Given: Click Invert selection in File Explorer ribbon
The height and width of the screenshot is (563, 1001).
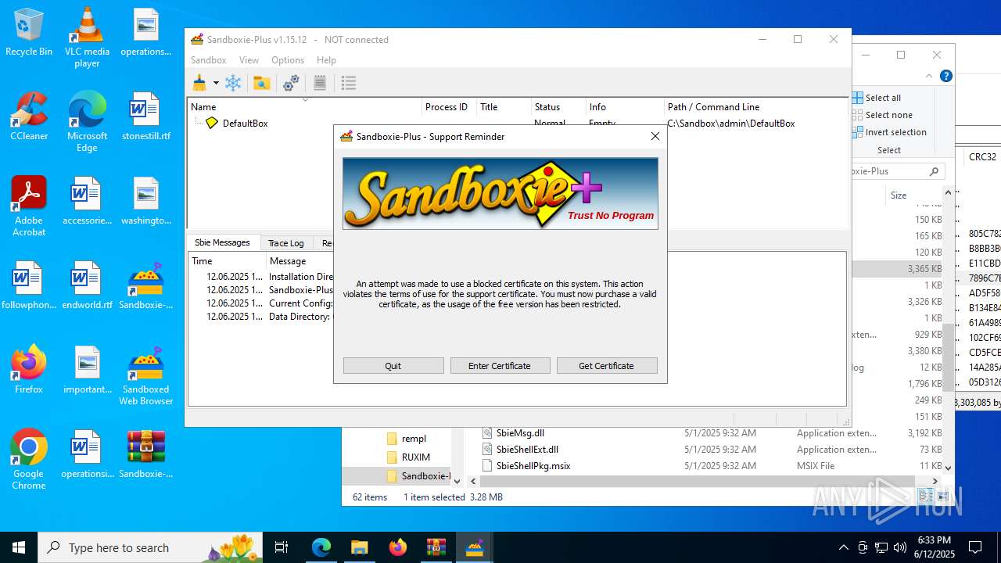Looking at the screenshot, I should [x=890, y=132].
